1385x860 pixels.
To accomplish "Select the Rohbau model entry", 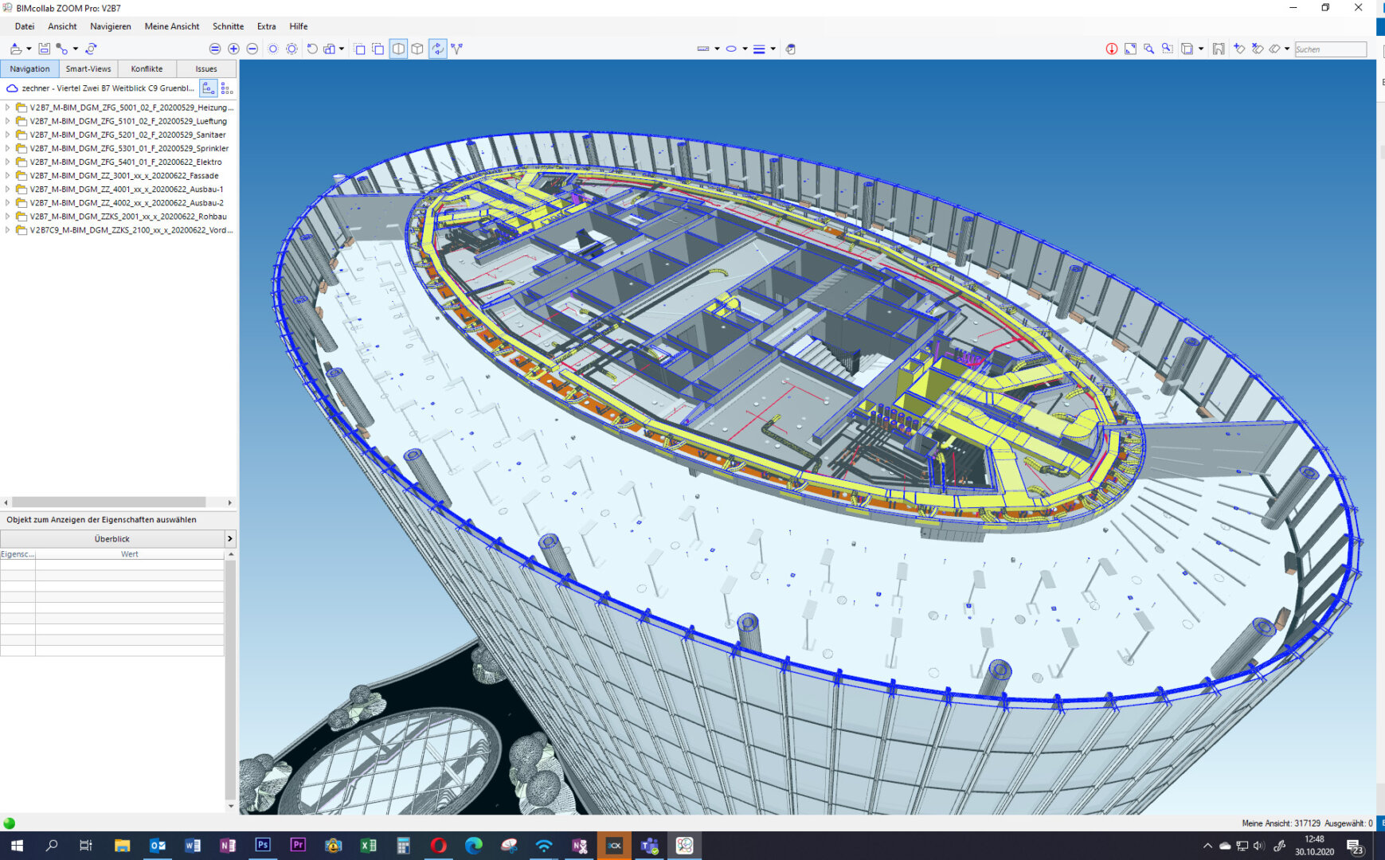I will point(127,217).
